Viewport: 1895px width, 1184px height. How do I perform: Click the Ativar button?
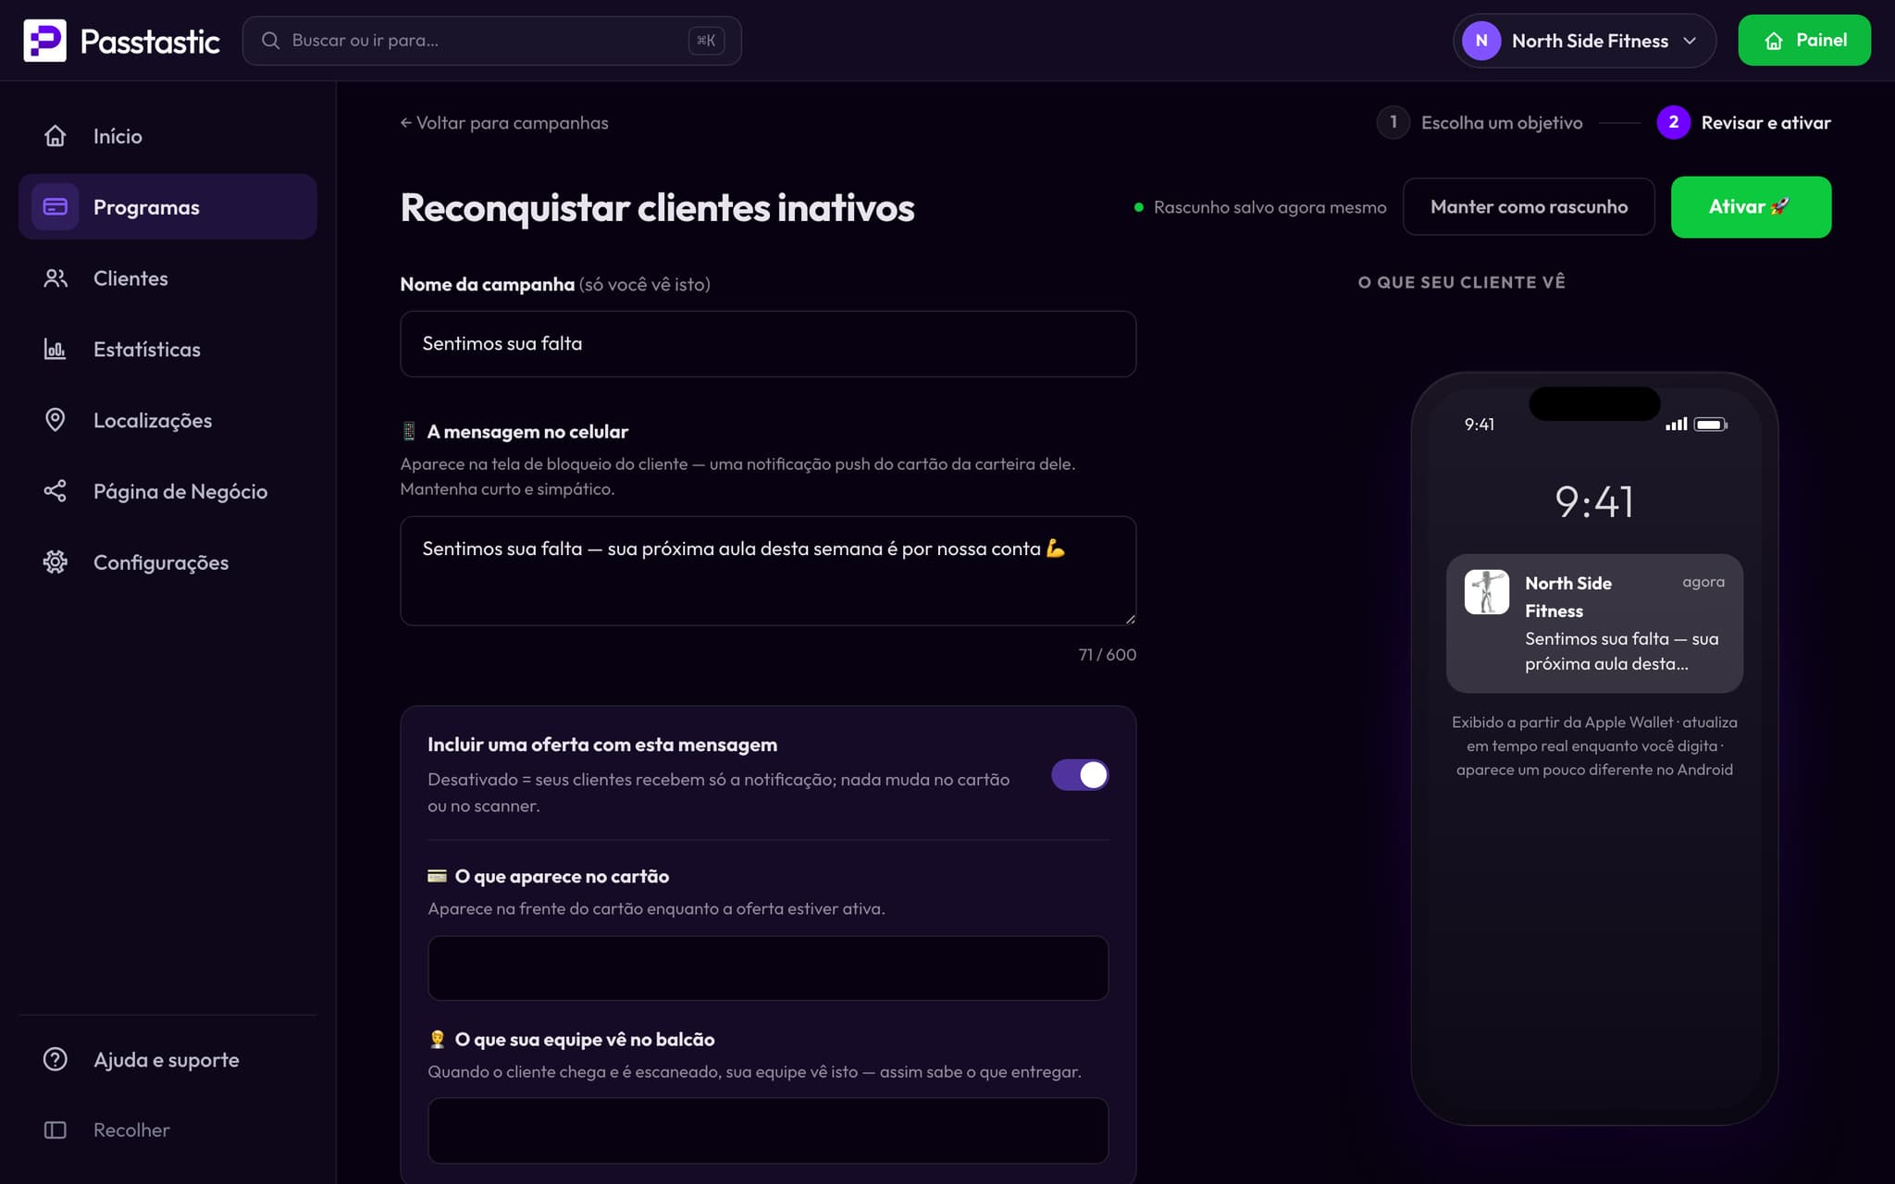(1751, 207)
